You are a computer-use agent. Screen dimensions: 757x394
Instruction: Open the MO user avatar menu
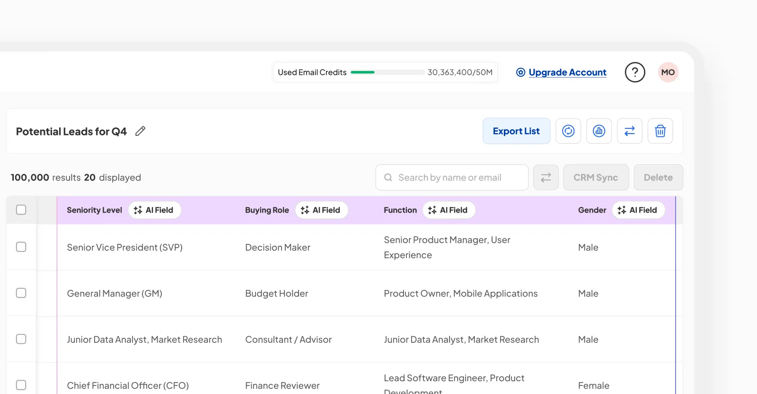coord(668,72)
